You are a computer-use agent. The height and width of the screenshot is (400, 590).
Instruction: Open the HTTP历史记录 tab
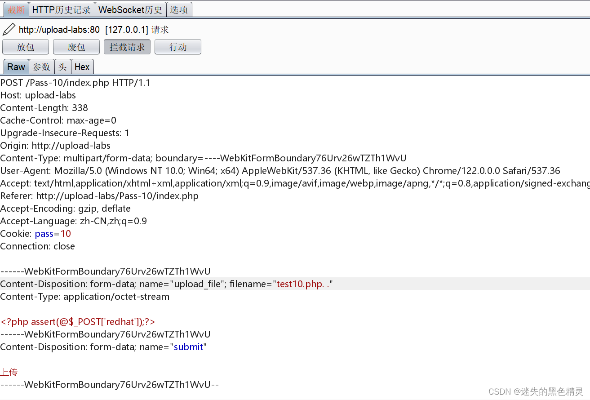click(x=62, y=9)
